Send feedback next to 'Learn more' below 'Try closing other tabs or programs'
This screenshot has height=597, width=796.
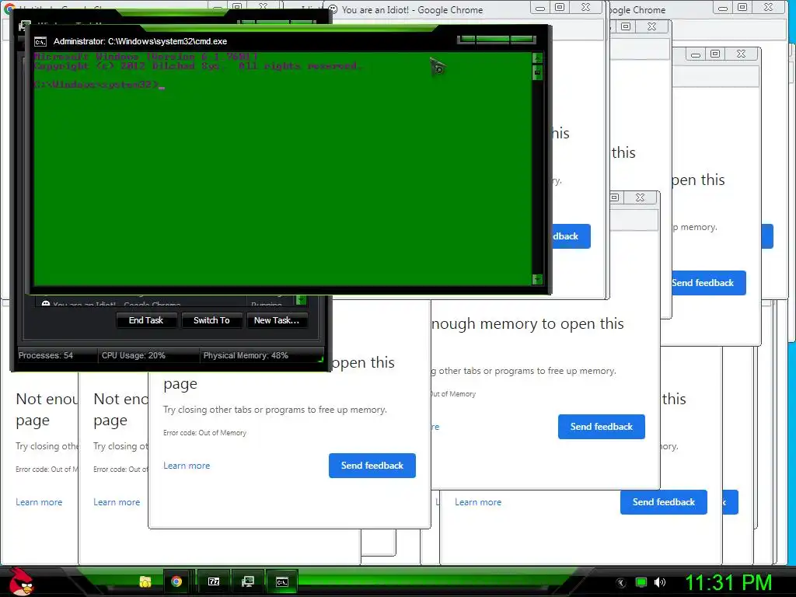coord(372,466)
